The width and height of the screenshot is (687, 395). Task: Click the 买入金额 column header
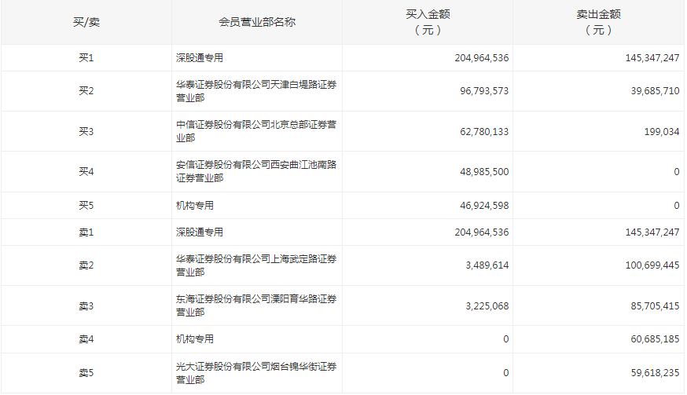click(x=428, y=22)
